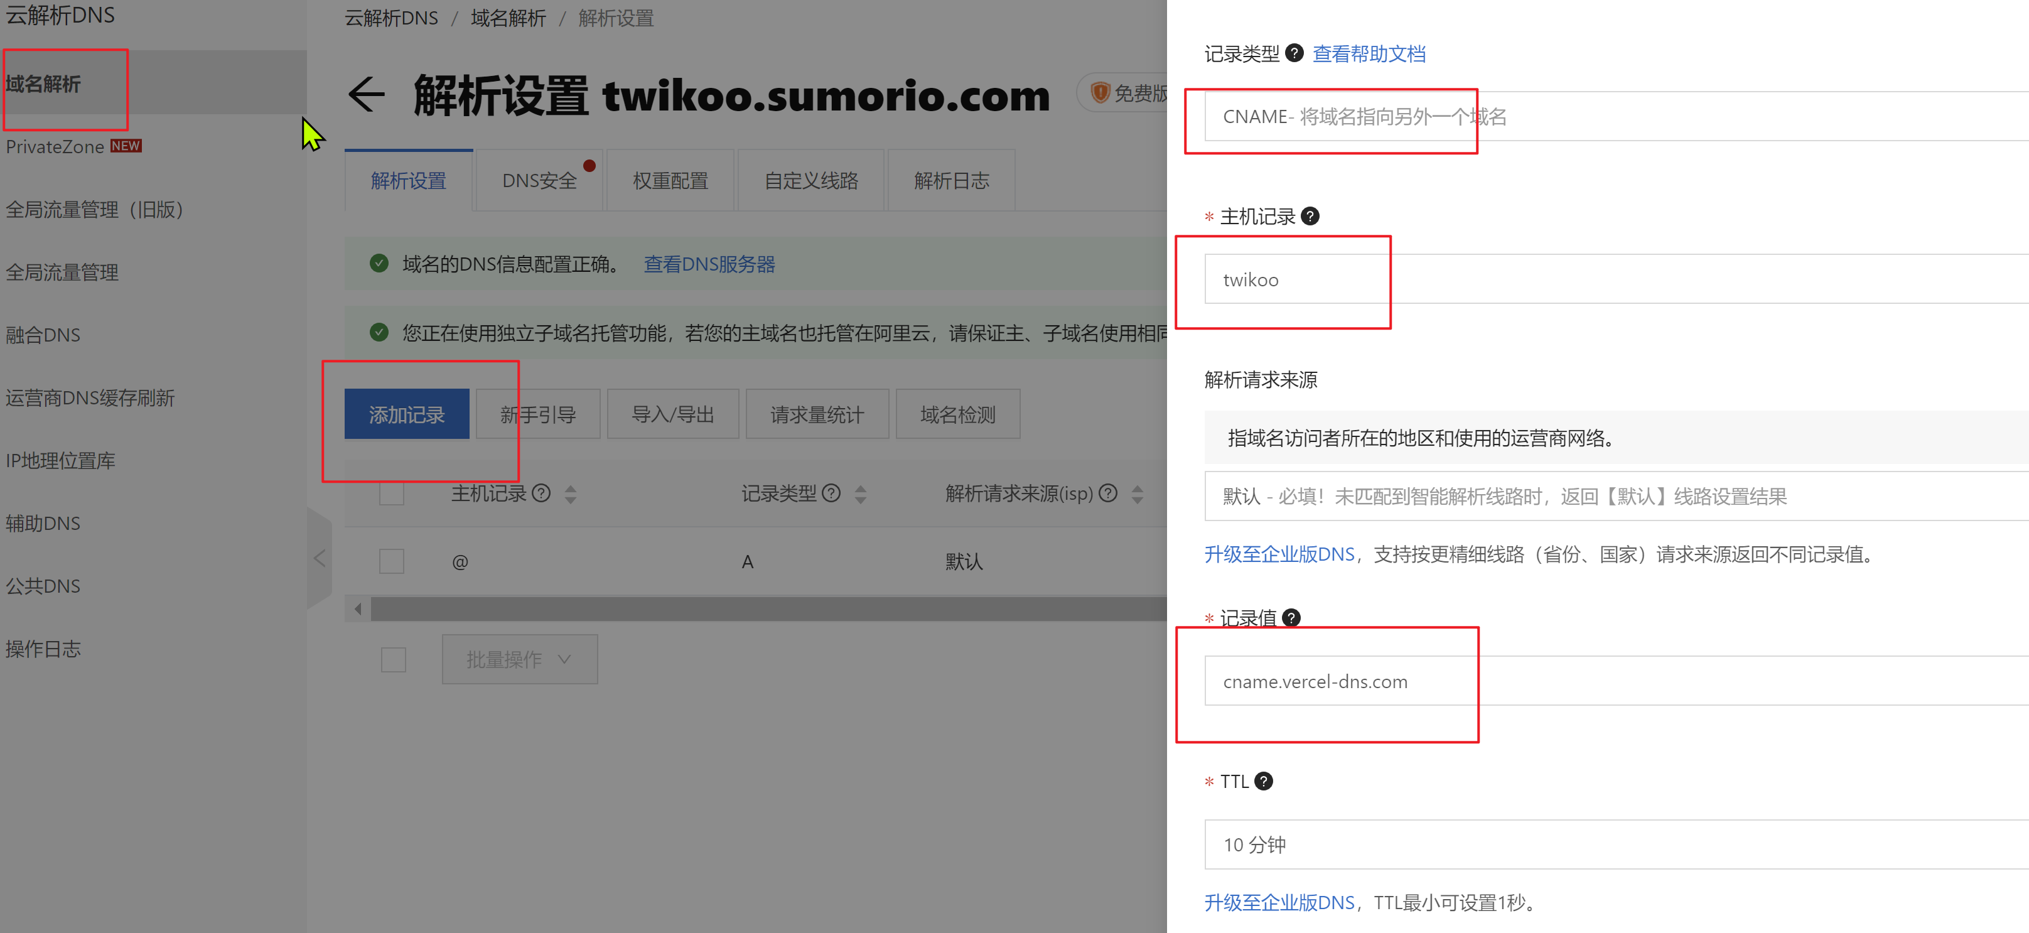Switch to the DNS安全 tab
2029x933 pixels.
[x=539, y=180]
